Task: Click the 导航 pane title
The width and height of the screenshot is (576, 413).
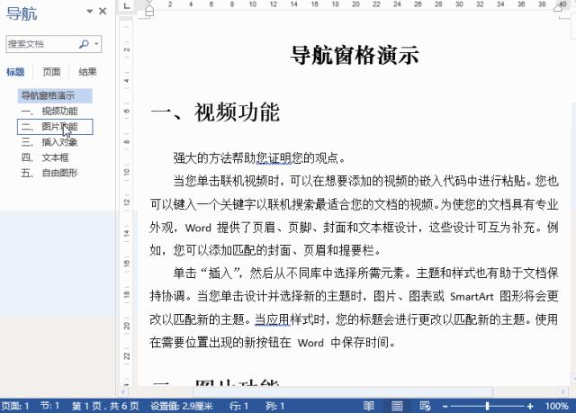Action: point(22,14)
